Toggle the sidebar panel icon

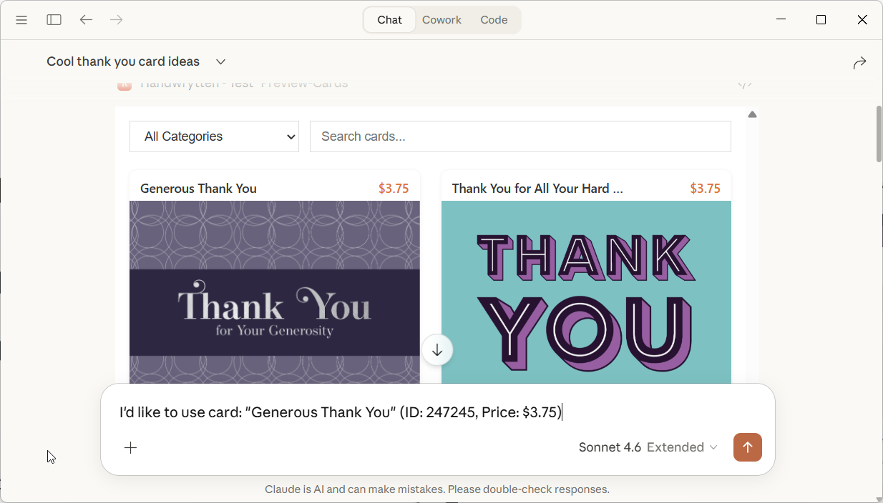pos(54,20)
